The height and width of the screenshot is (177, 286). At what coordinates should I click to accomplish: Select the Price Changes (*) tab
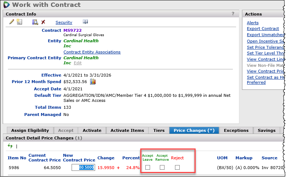(x=194, y=130)
